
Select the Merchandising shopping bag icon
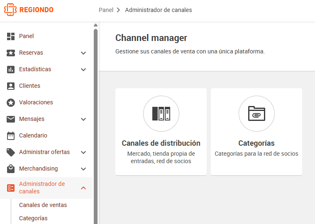coord(11,169)
